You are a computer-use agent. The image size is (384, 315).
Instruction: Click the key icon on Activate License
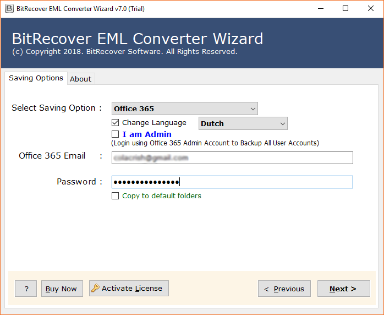95,288
